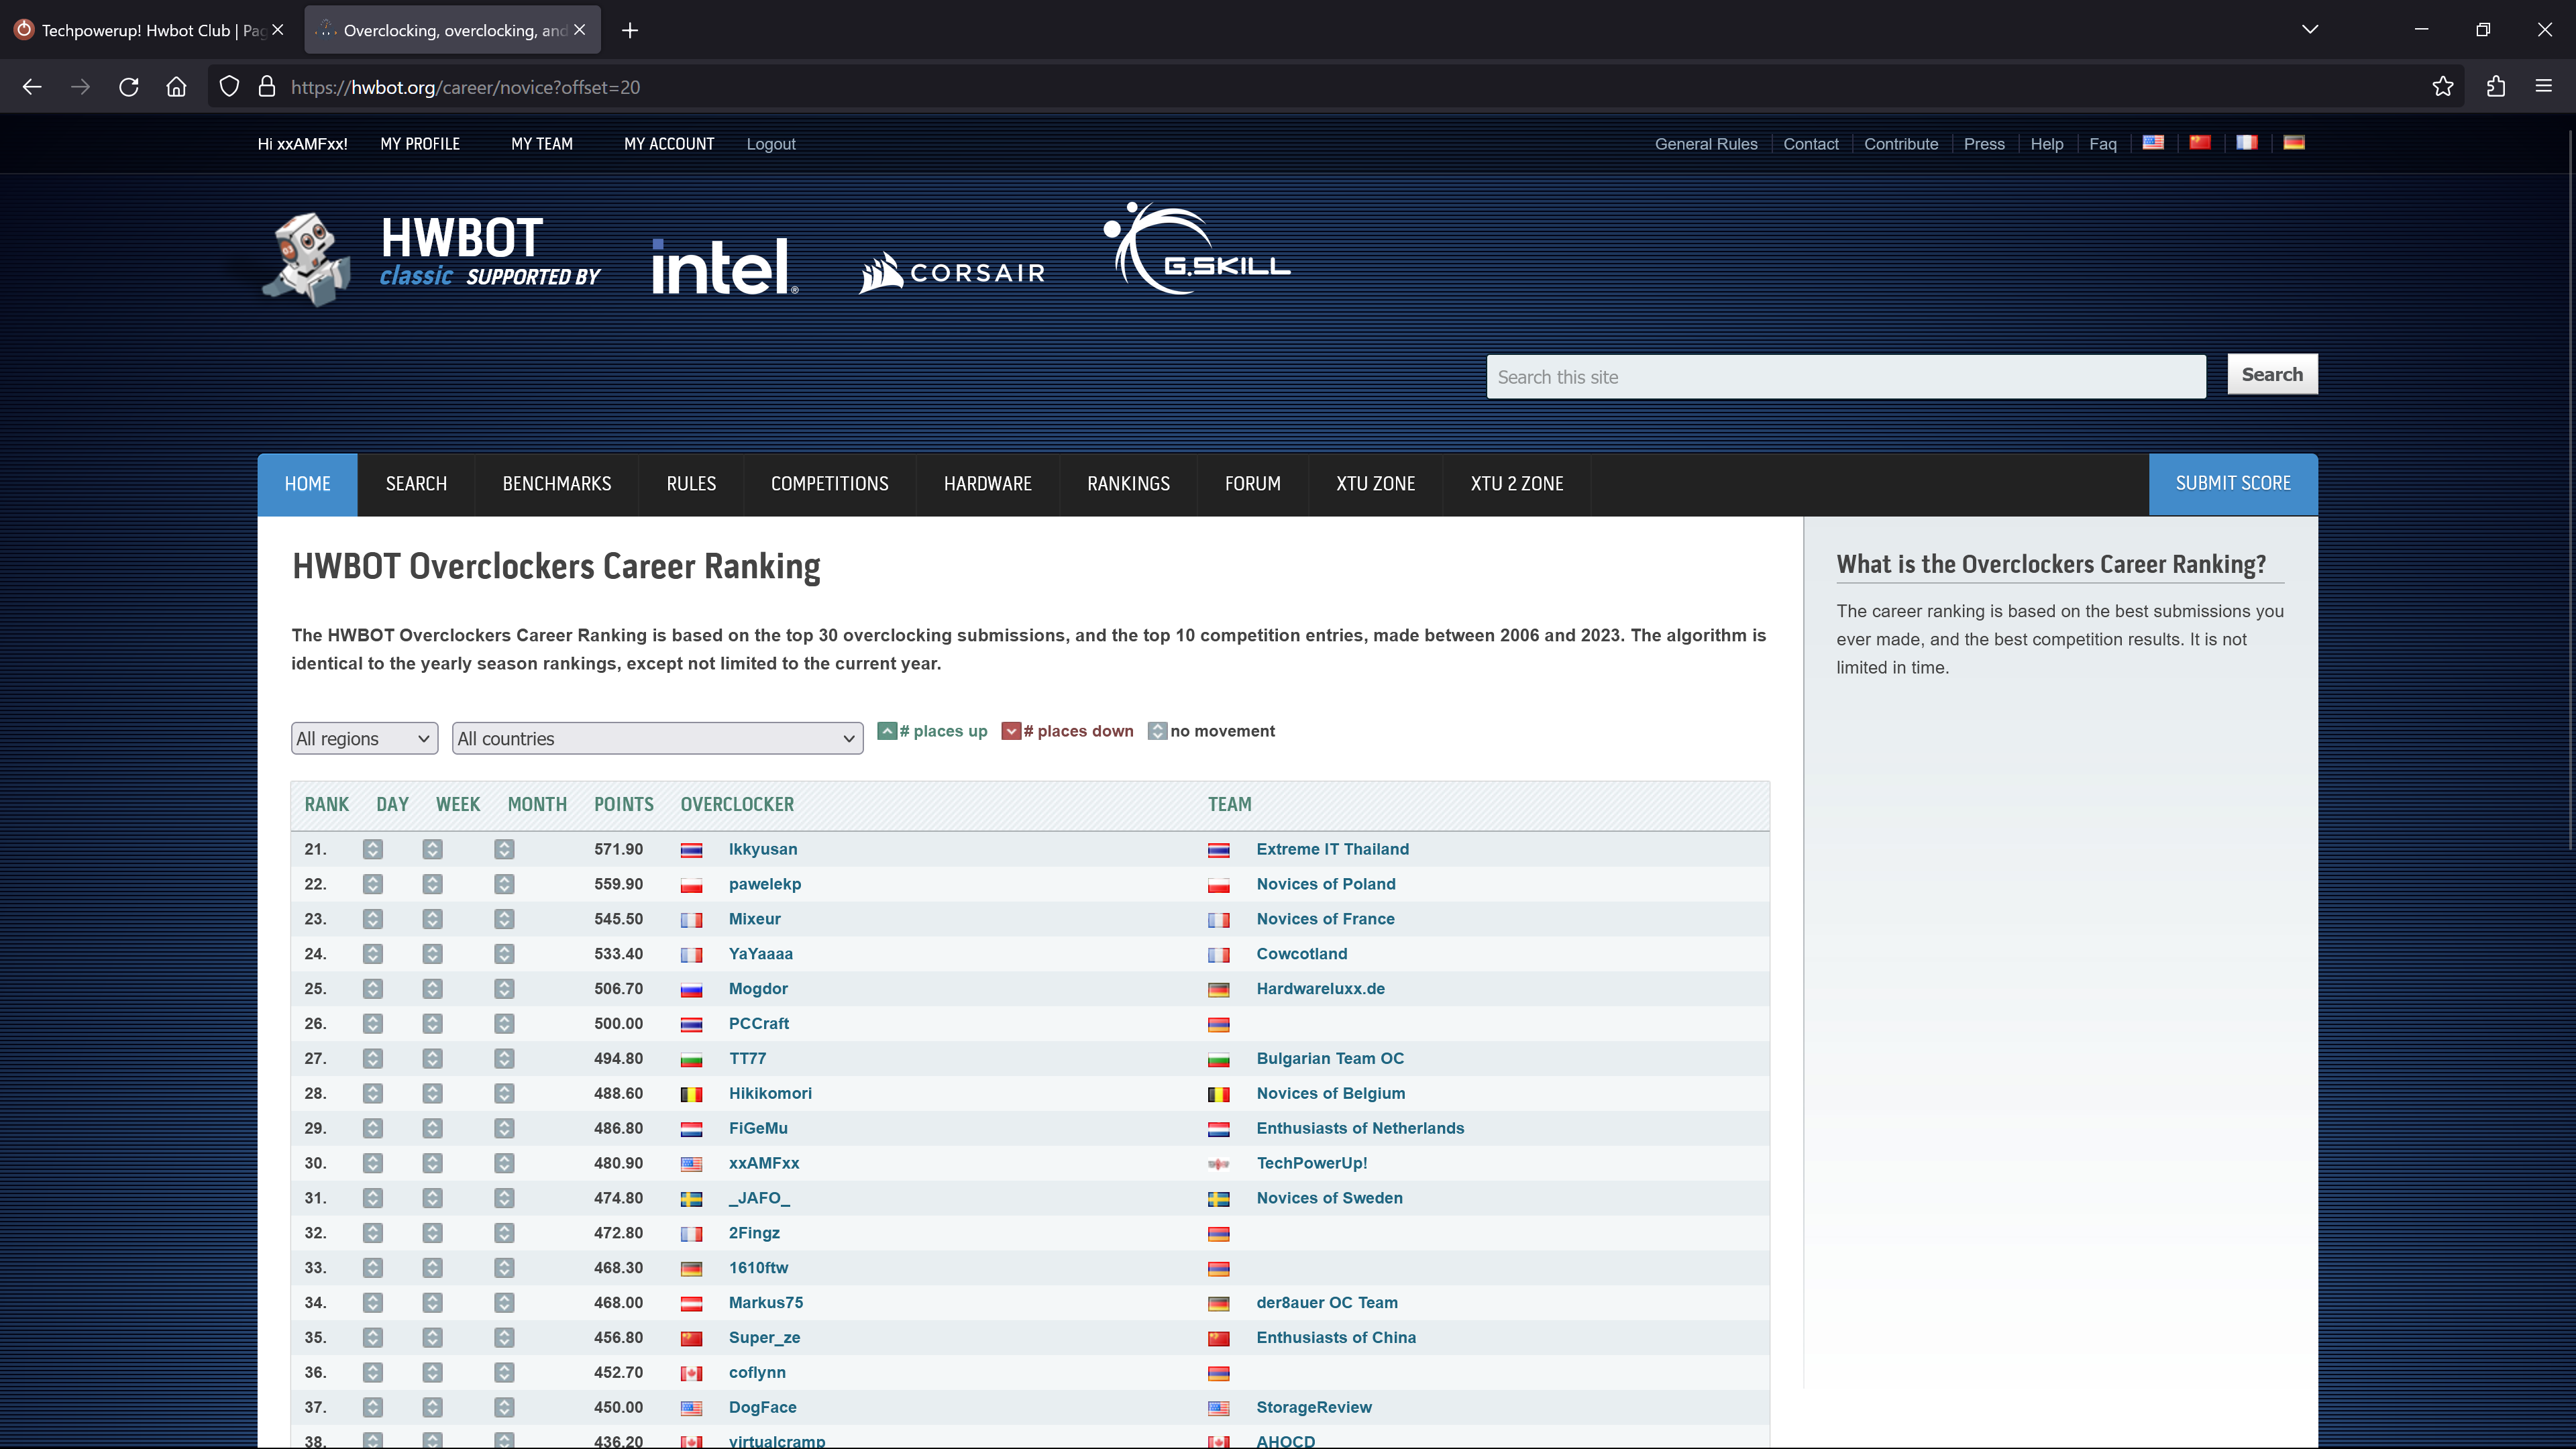Click the HWBOT robot logo
Screen dimensions: 2576x1449
(307, 258)
